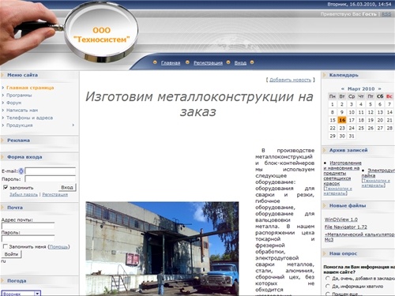Open Программы in the site menu
Image resolution: width=395 pixels, height=296 pixels.
coord(19,96)
